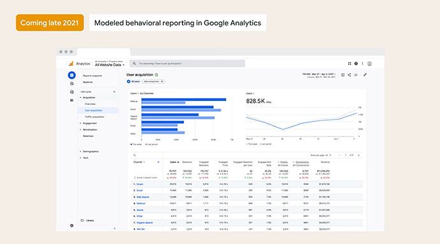Image resolution: width=440 pixels, height=244 pixels.
Task: Click the Add comparison button
Action: (154, 81)
